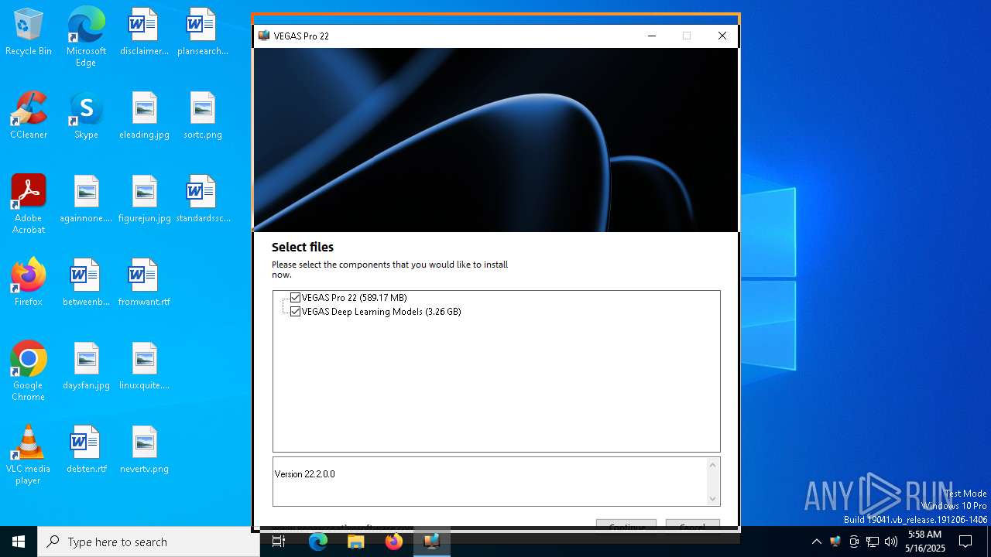Open the Google Chrome desktop shortcut
Image resolution: width=991 pixels, height=557 pixels.
click(29, 371)
